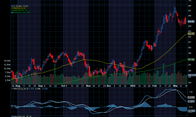Viewport: 196px width, 117px height.
Task: Click the volume bars icon in legend
Action: coord(12,12)
